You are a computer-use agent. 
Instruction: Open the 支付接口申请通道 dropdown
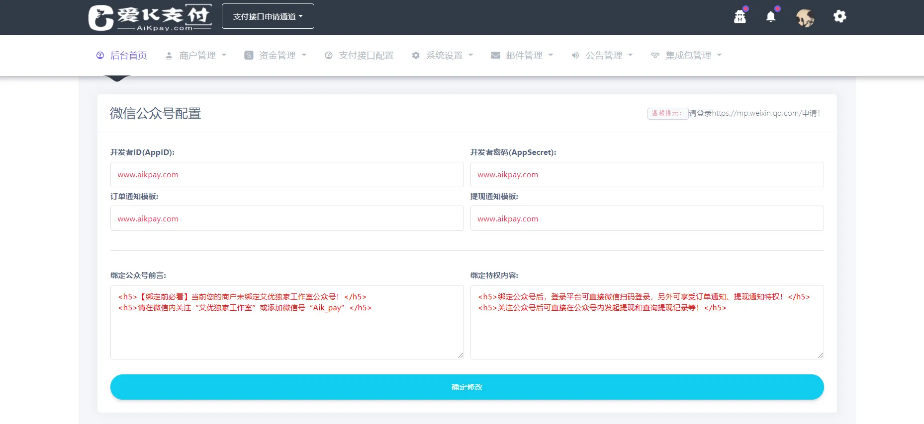tap(268, 16)
